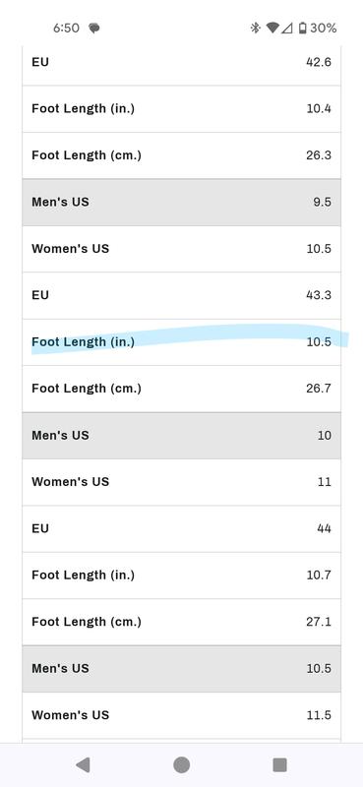Viewport: 363px width, 787px height.
Task: Tap the Android home circle button
Action: pos(181,765)
